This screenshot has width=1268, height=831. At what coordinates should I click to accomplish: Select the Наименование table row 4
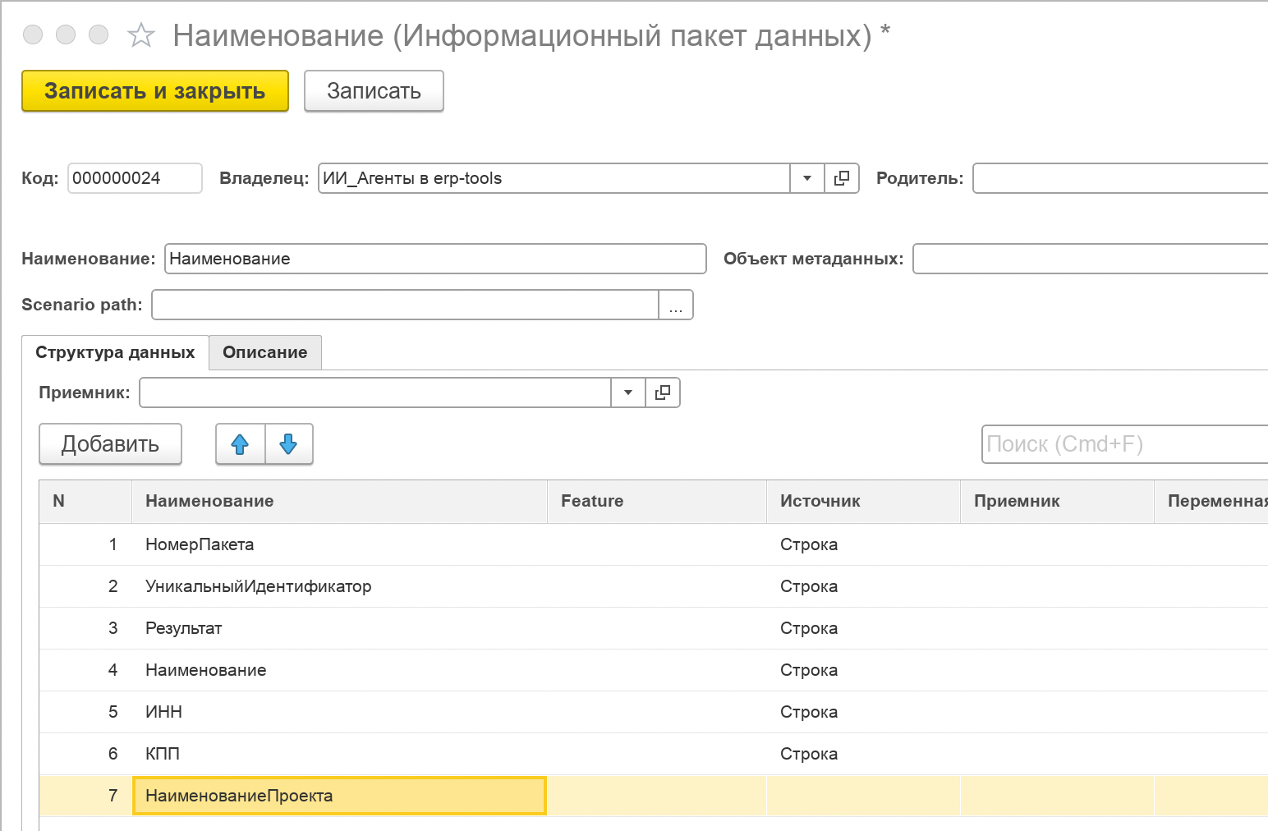(x=654, y=670)
